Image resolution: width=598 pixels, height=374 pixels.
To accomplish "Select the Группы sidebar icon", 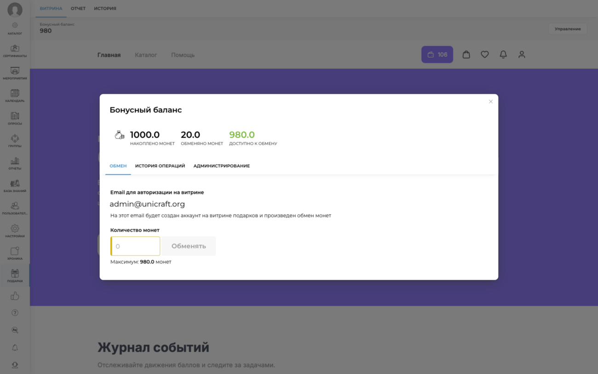I will [x=15, y=141].
